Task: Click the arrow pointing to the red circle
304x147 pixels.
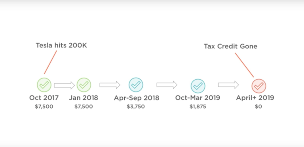Action: 228,85
